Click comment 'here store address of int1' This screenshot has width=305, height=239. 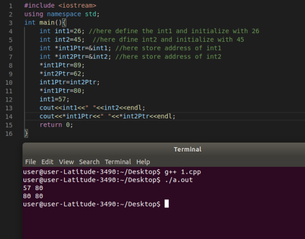[168, 48]
